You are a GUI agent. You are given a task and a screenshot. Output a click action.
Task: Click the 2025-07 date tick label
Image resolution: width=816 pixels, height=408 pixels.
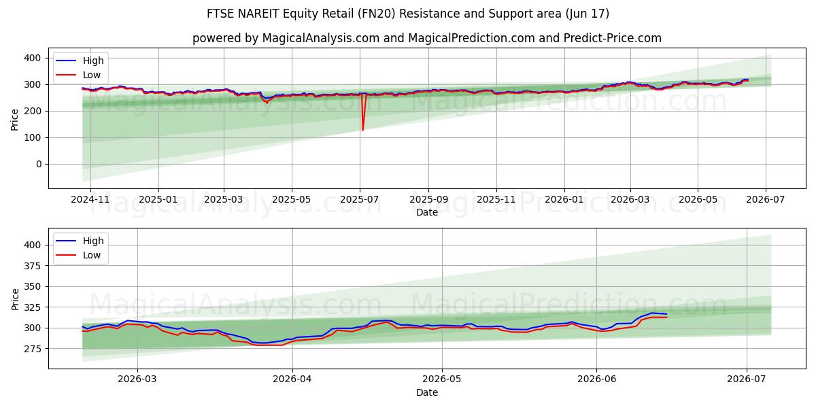(x=360, y=200)
